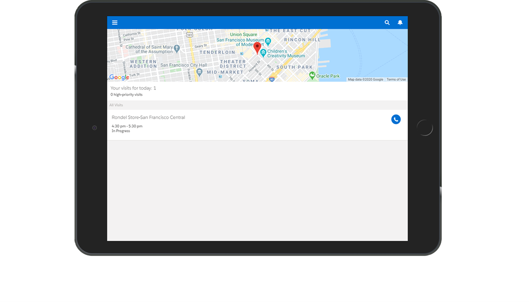
Task: Click the South Park label on map
Action: coord(295,67)
